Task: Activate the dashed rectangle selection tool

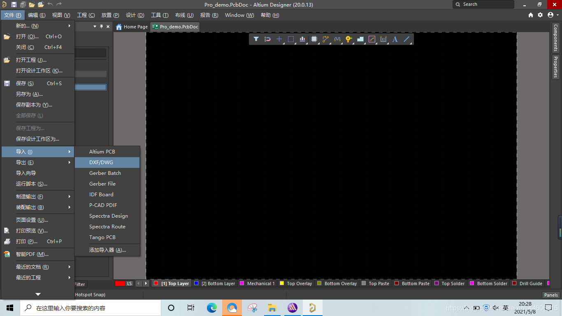Action: coord(291,39)
